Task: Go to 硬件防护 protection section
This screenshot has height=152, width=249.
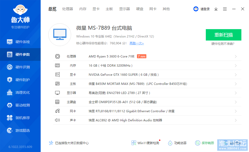Action: (20, 80)
